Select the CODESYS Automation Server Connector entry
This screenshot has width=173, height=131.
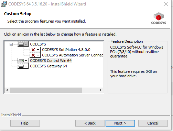(73, 55)
